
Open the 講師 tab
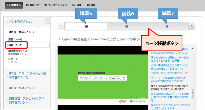[91, 5]
